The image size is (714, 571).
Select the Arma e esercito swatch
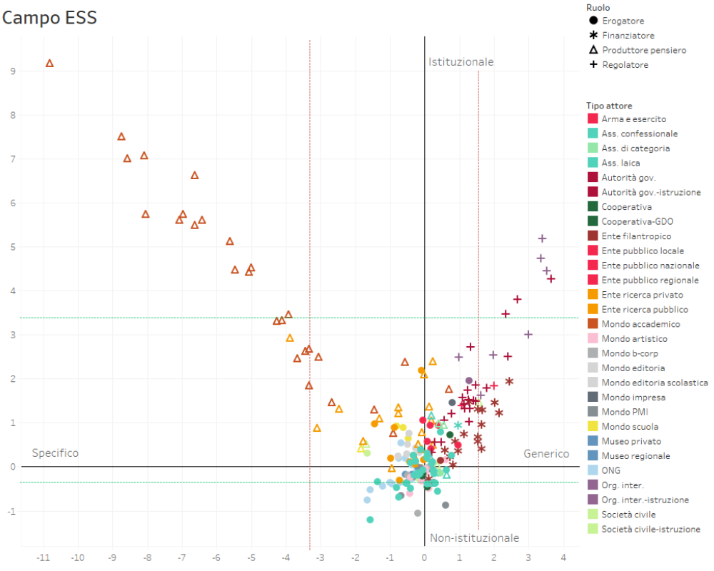pos(592,119)
